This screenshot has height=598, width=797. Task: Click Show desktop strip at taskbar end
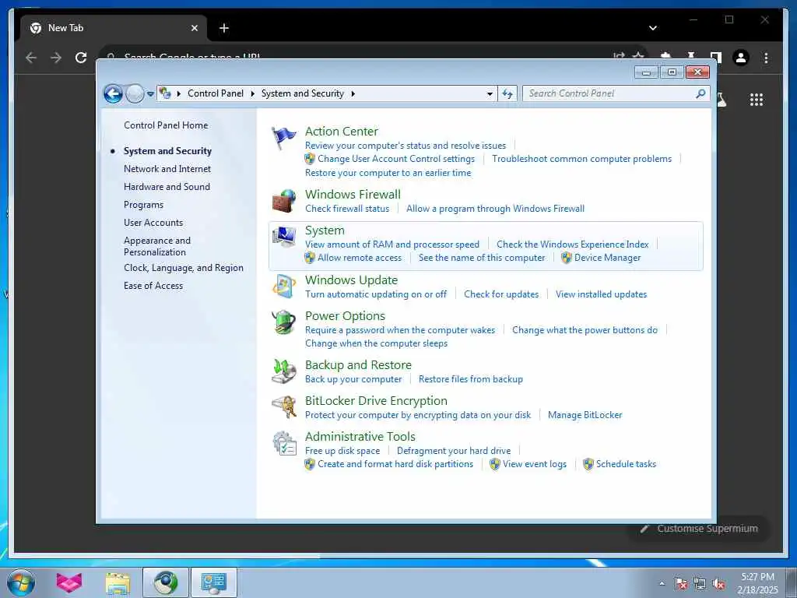pyautogui.click(x=792, y=582)
